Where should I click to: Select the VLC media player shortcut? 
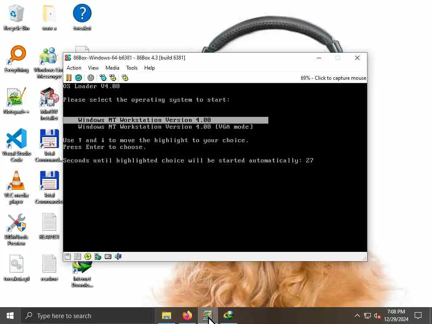[x=16, y=187]
